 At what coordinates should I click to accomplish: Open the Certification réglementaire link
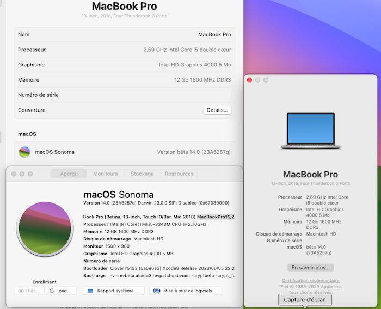(311, 280)
